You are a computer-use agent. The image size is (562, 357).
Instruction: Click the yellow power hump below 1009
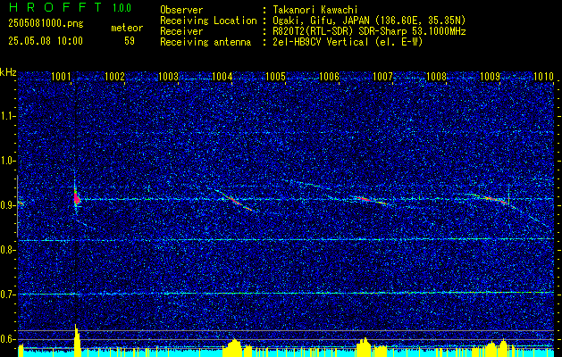coord(497,348)
